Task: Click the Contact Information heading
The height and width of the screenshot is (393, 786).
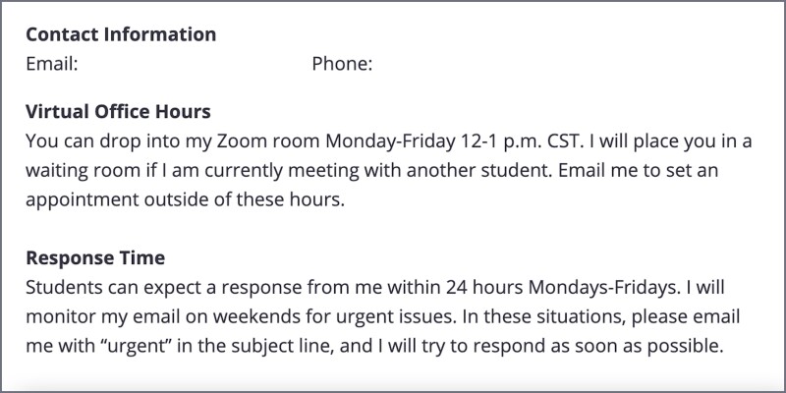Action: [121, 34]
